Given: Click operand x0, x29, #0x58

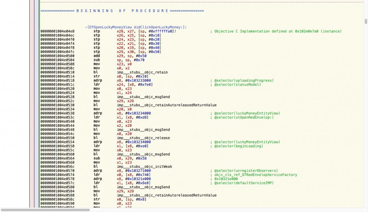Looking at the screenshot, I should (x=132, y=158).
